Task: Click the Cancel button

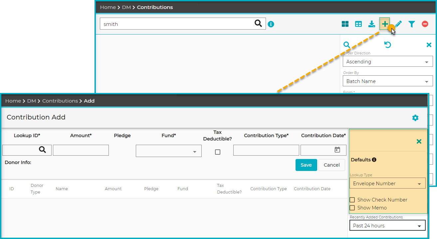Action: [x=332, y=165]
